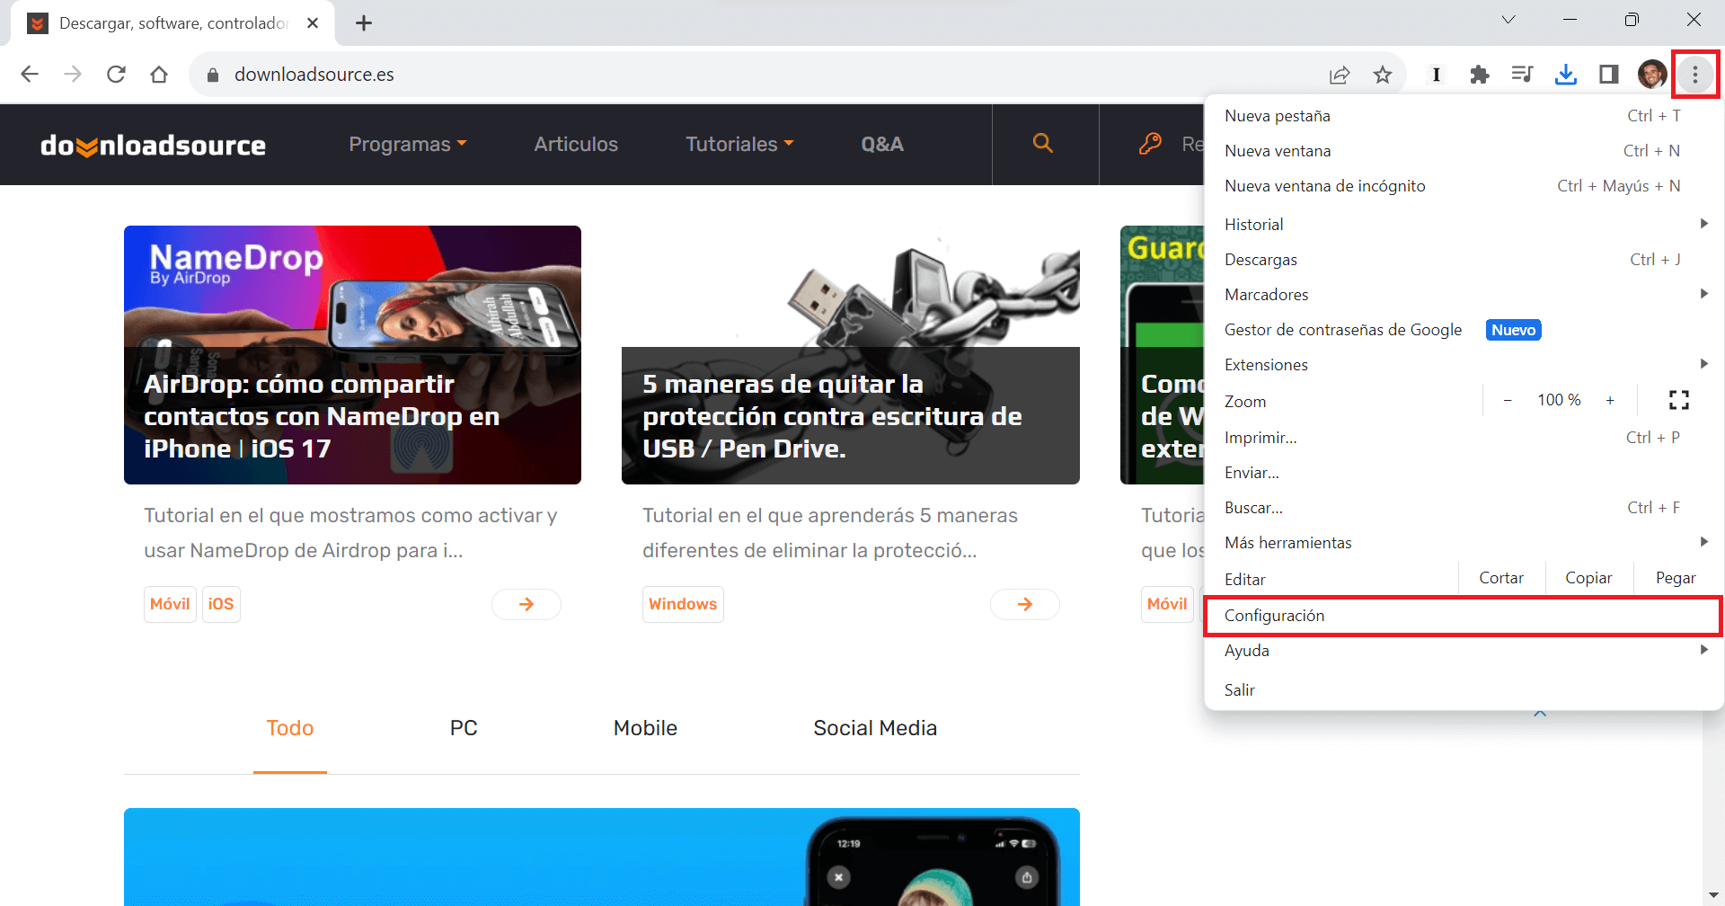Expand Extensiones submenu
Image resolution: width=1725 pixels, height=906 pixels.
coord(1464,365)
